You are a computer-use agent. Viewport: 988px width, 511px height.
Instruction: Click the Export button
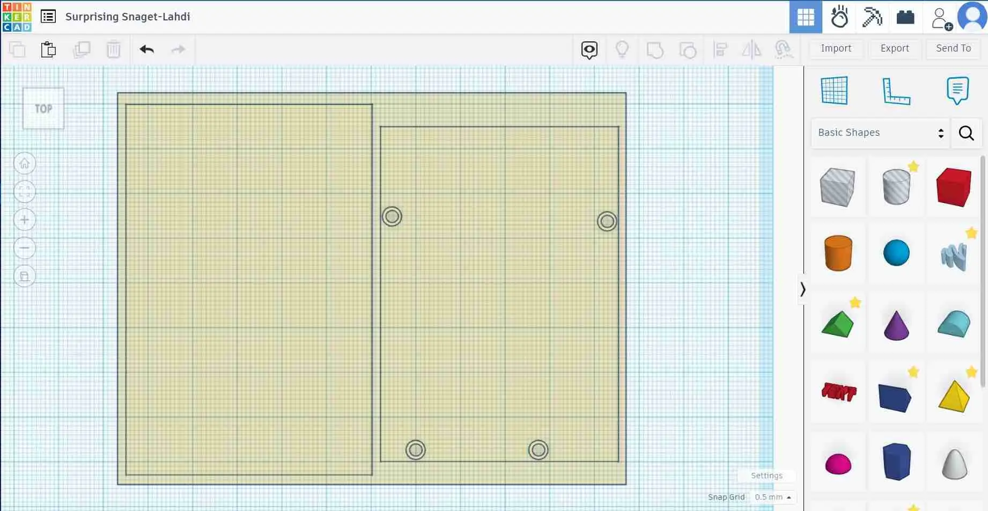point(894,48)
